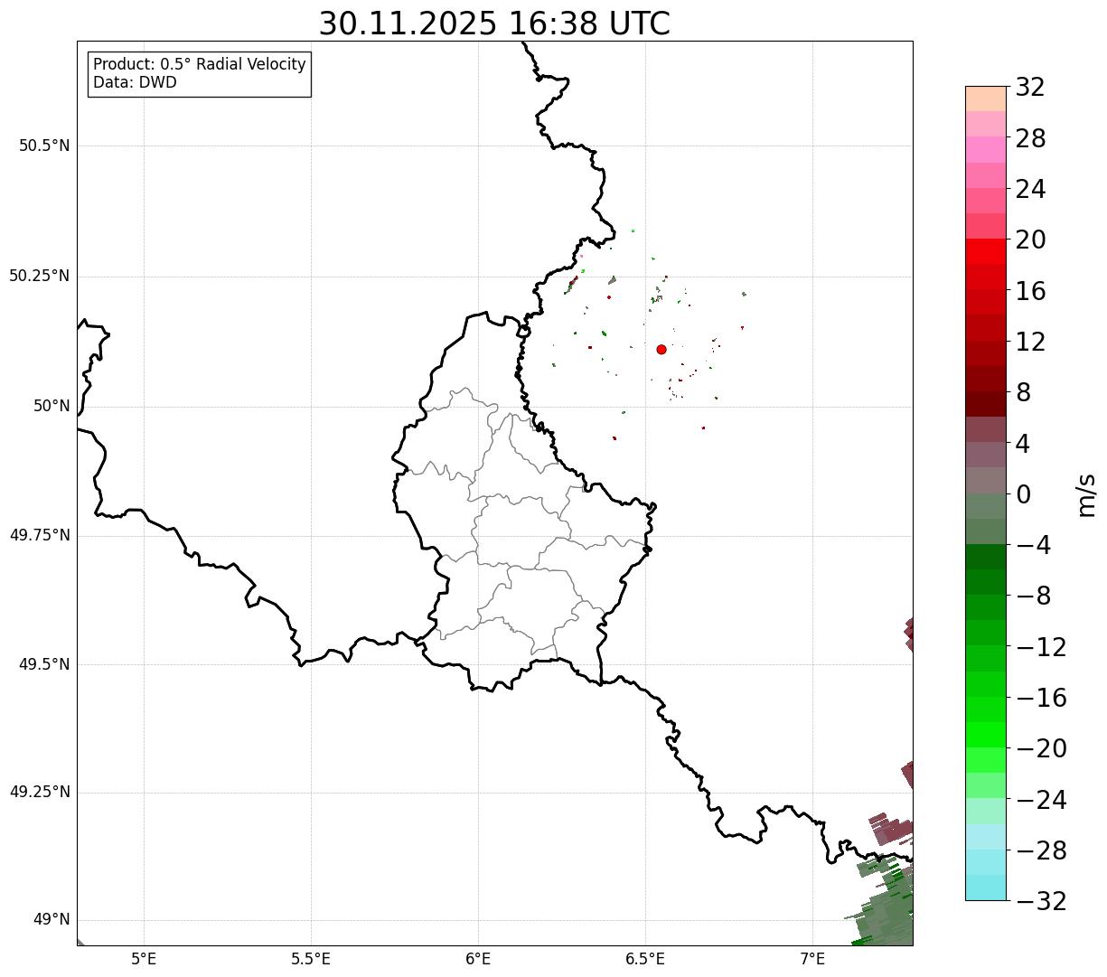The image size is (1107, 977).
Task: Click the colorbar value −16
Action: point(1041,698)
